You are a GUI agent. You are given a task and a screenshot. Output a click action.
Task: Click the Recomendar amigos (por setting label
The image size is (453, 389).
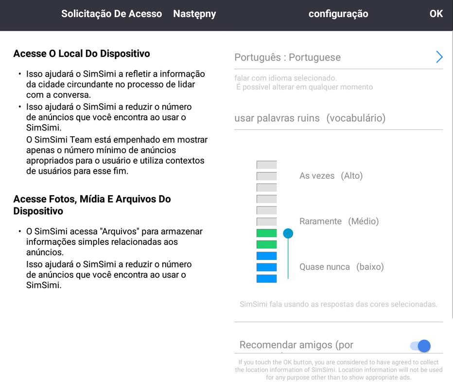pyautogui.click(x=296, y=345)
